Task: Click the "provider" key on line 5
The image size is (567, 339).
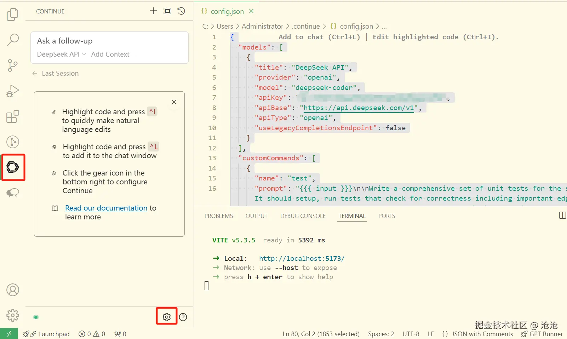Action: coord(275,77)
